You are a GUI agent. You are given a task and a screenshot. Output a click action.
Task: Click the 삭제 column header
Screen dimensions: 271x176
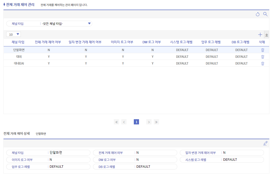(x=262, y=42)
